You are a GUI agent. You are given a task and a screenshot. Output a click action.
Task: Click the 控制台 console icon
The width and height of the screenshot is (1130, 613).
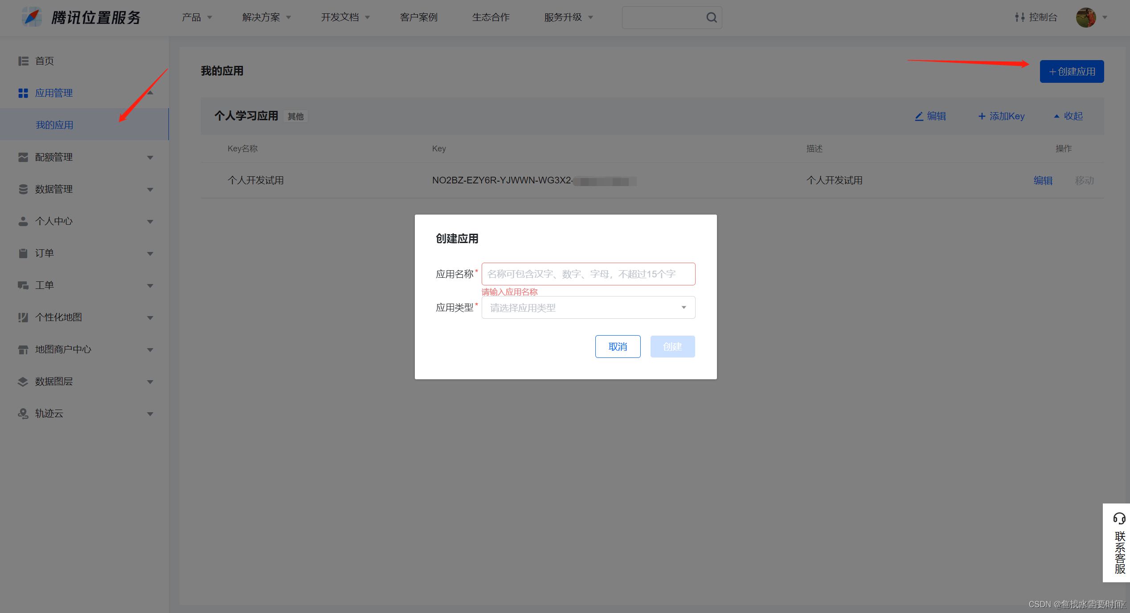click(x=1019, y=17)
